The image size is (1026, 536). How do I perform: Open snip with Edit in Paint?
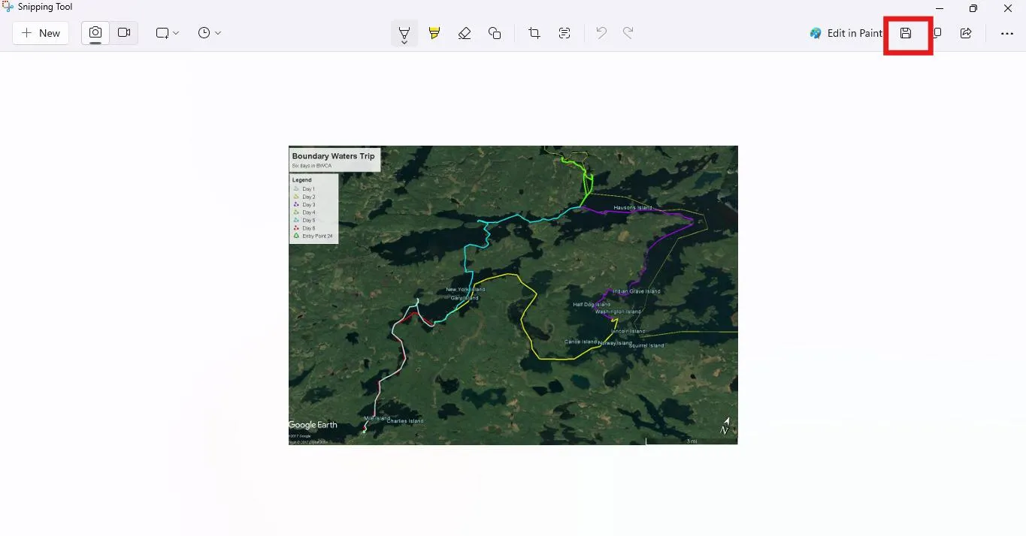pyautogui.click(x=846, y=33)
